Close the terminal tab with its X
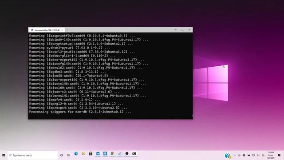 [62, 30]
